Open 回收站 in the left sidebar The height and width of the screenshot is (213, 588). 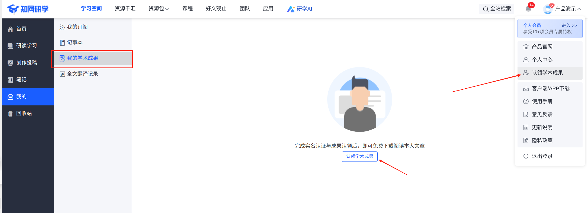[24, 114]
